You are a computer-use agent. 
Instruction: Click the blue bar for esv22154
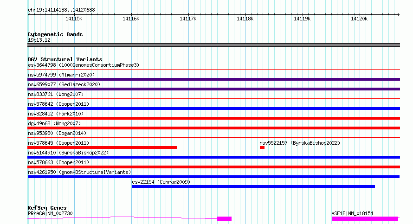click(253, 186)
